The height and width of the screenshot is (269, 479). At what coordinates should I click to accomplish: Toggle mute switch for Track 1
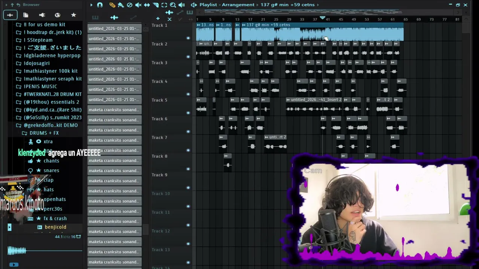pos(188,38)
